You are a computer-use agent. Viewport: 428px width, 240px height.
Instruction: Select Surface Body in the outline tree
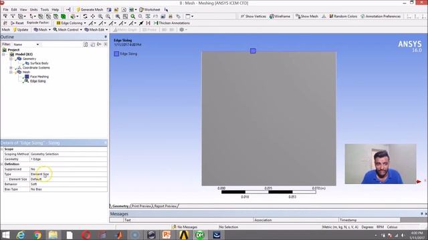coord(39,63)
